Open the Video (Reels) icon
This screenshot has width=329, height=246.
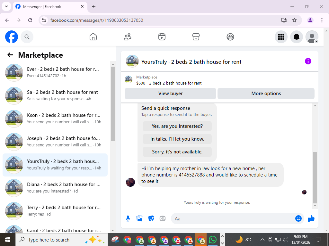click(162, 37)
